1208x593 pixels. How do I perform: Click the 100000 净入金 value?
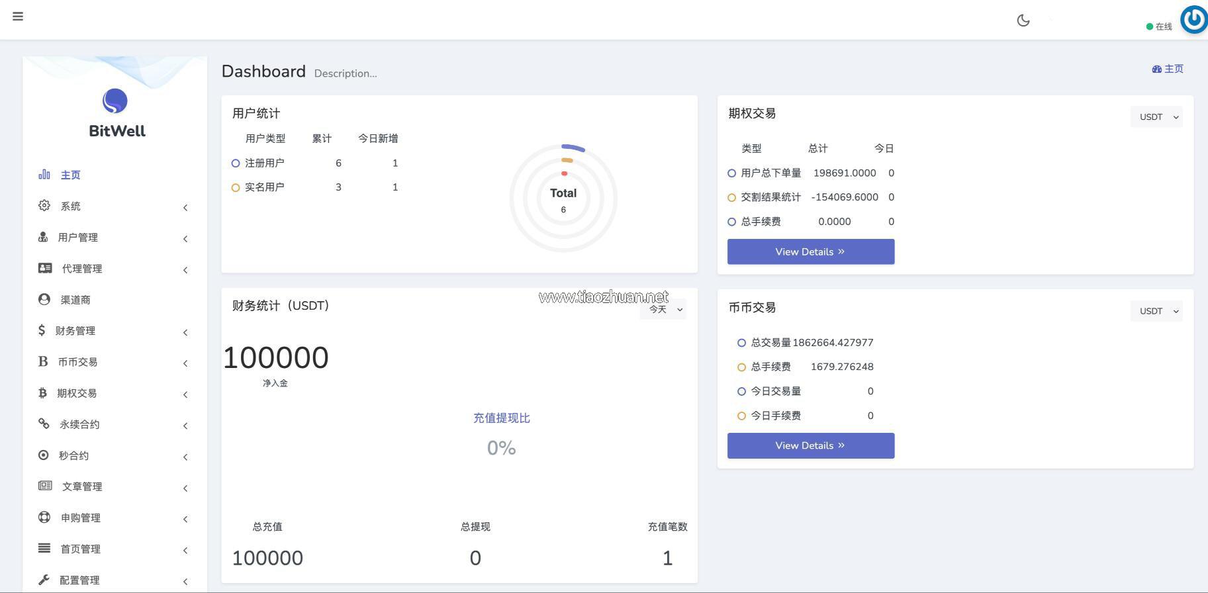pyautogui.click(x=275, y=358)
